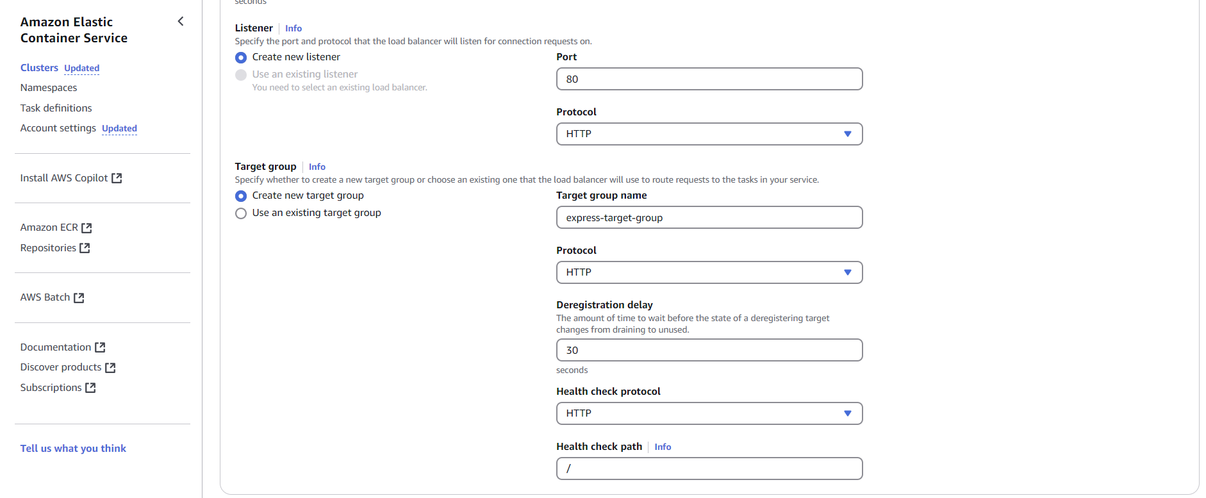1206x498 pixels.
Task: Collapse the ECS sidebar navigation chevron
Action: tap(181, 22)
